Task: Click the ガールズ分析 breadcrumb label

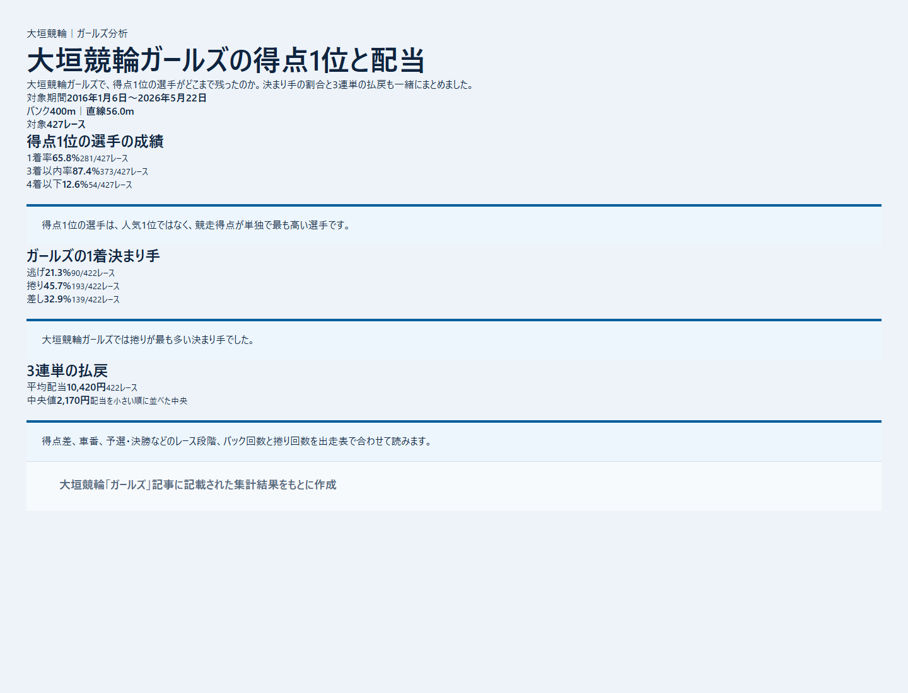Action: (102, 33)
